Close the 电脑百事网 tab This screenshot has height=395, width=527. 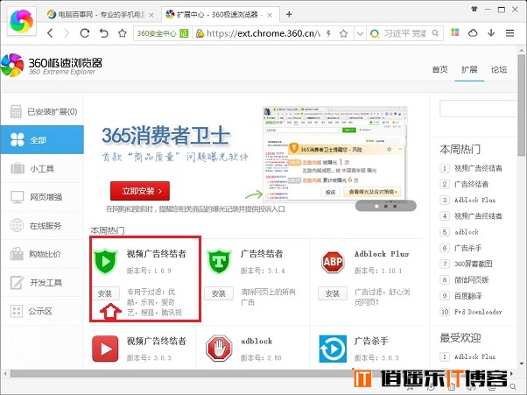coord(151,15)
